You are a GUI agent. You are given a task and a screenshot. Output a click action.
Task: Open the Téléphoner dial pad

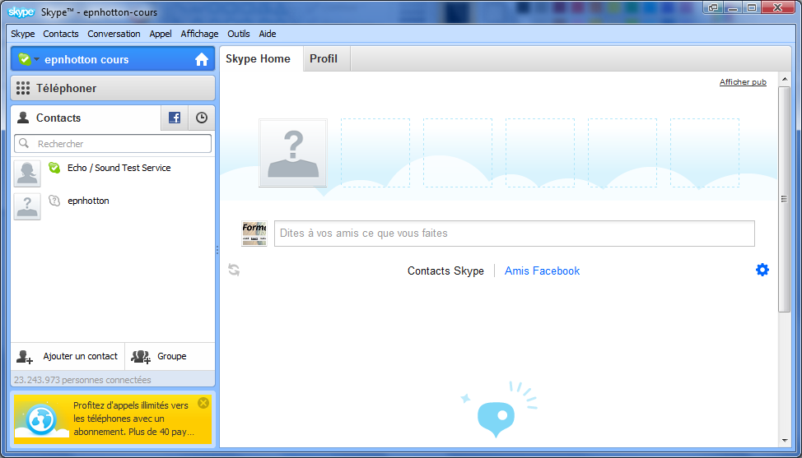[113, 88]
